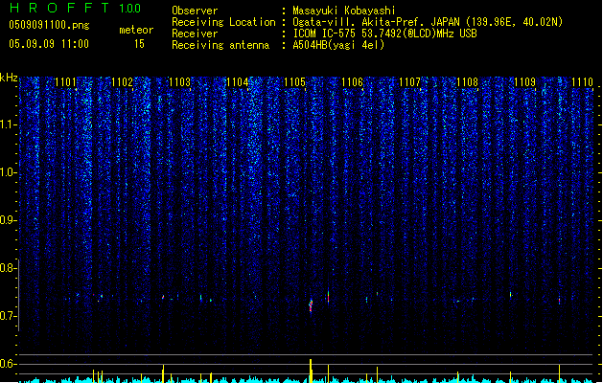Select the ICOM IC-575 receiver description
This screenshot has width=603, height=383.
point(384,34)
